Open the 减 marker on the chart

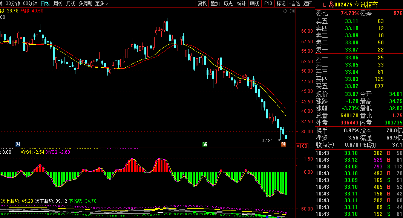(205, 144)
